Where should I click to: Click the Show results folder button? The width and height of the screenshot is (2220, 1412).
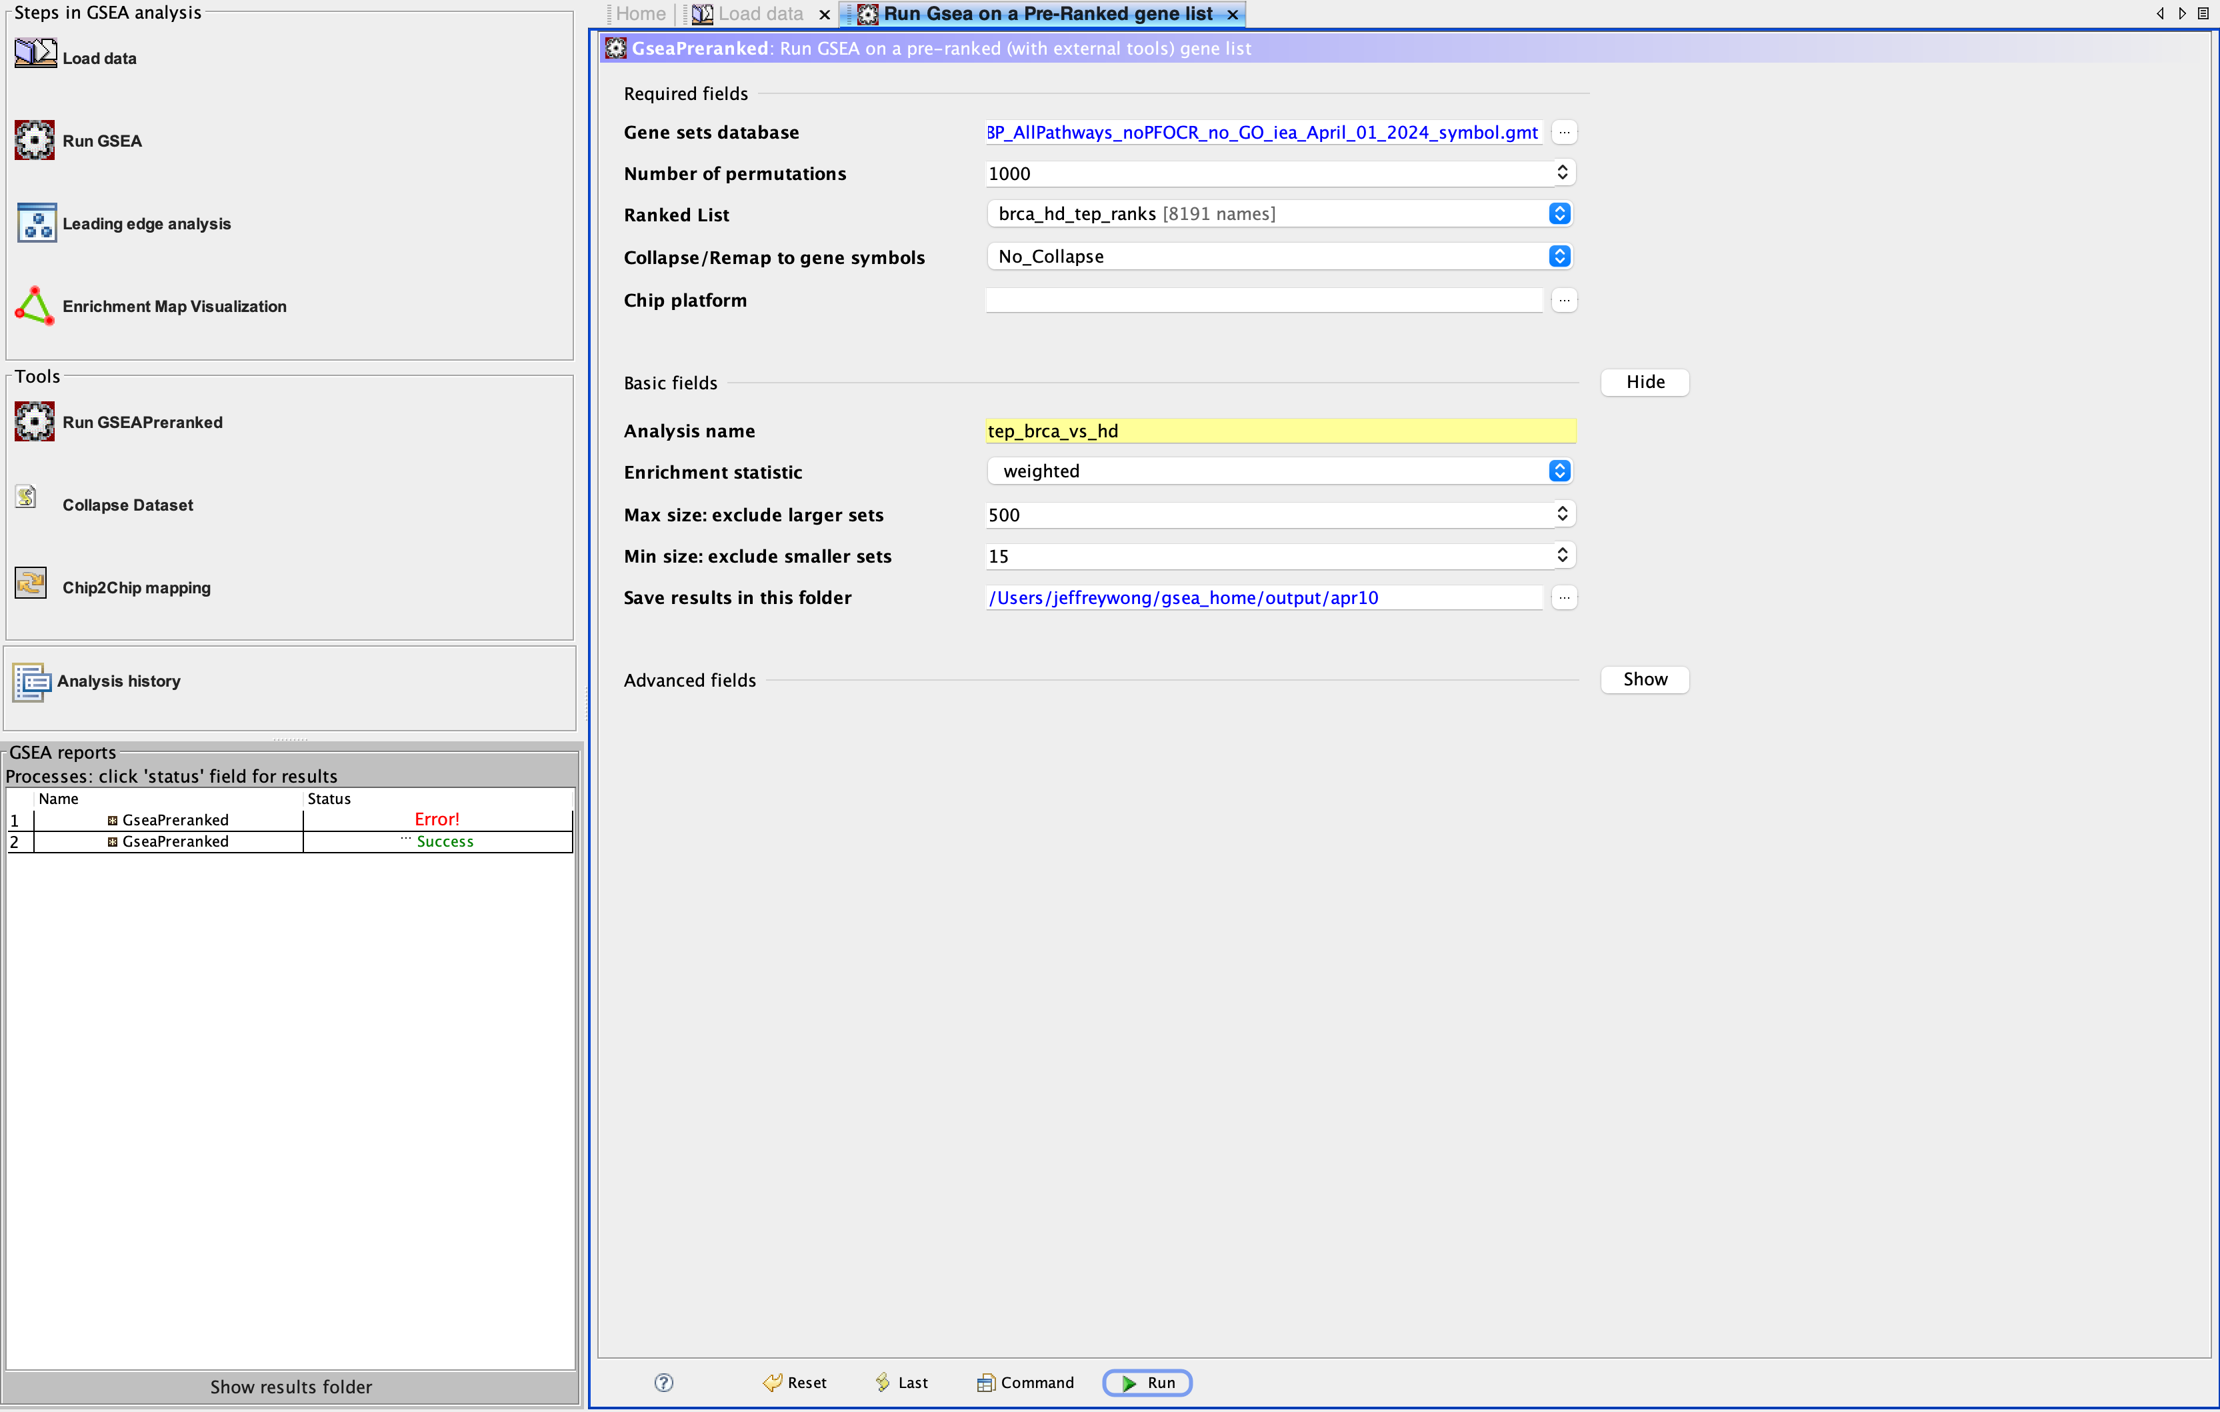(x=291, y=1387)
